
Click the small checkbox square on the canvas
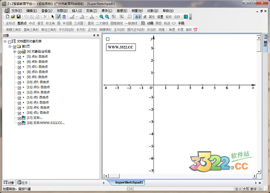tap(108, 39)
